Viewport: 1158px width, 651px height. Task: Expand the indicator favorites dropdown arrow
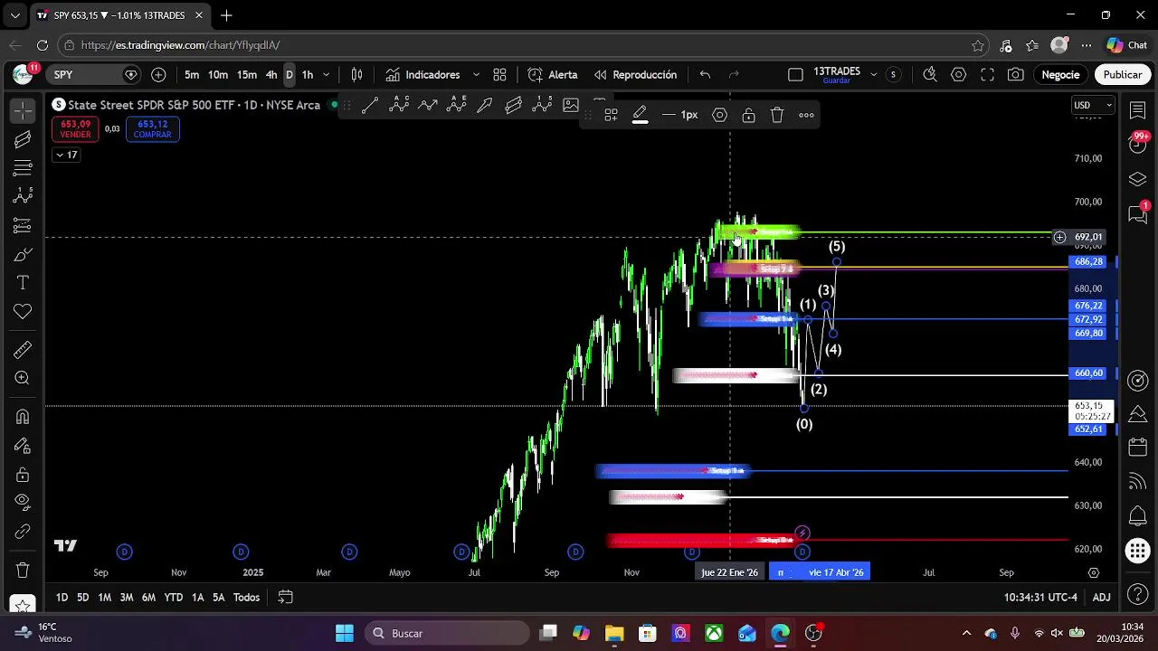coord(476,75)
